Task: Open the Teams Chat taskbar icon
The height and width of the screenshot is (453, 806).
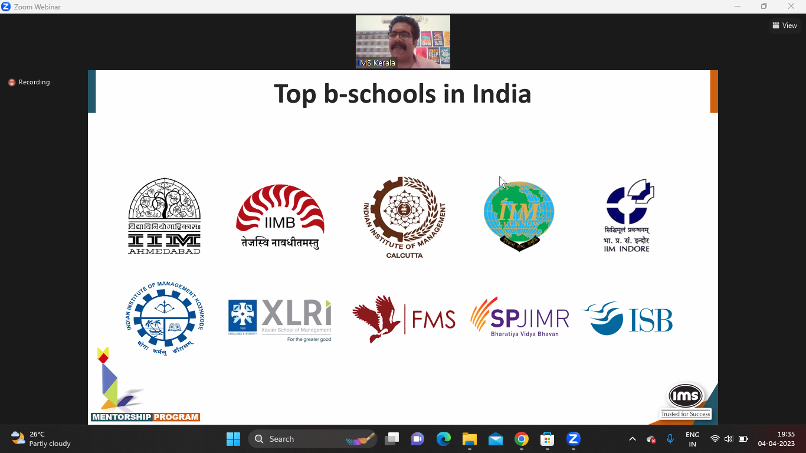Action: click(x=417, y=439)
